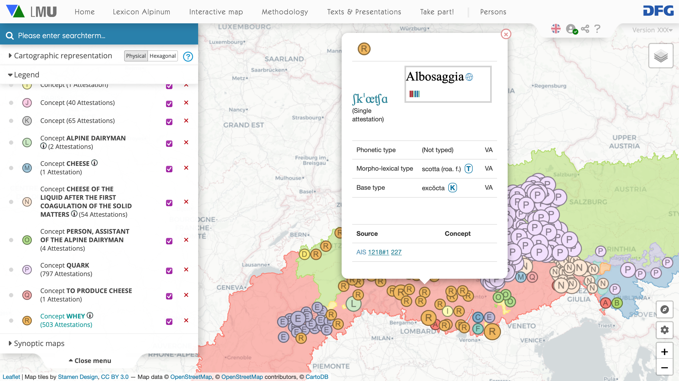Select the Hexagonal representation button

pyautogui.click(x=162, y=56)
